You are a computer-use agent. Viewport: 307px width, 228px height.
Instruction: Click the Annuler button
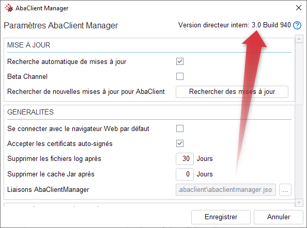tap(279, 217)
